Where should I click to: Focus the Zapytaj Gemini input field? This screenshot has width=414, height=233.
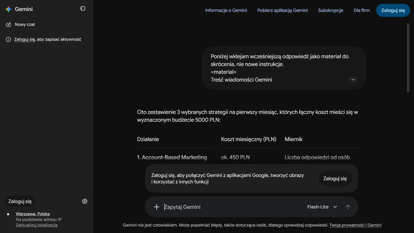(233, 207)
